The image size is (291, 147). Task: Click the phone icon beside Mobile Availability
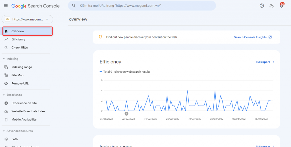tap(6, 120)
